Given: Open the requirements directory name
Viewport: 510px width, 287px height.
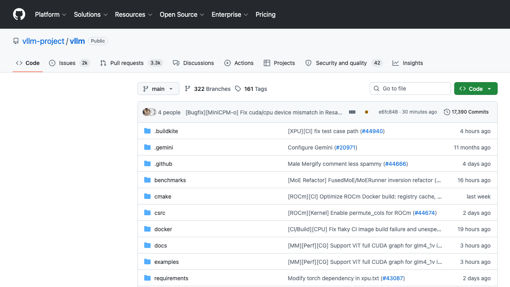Looking at the screenshot, I should [x=171, y=278].
